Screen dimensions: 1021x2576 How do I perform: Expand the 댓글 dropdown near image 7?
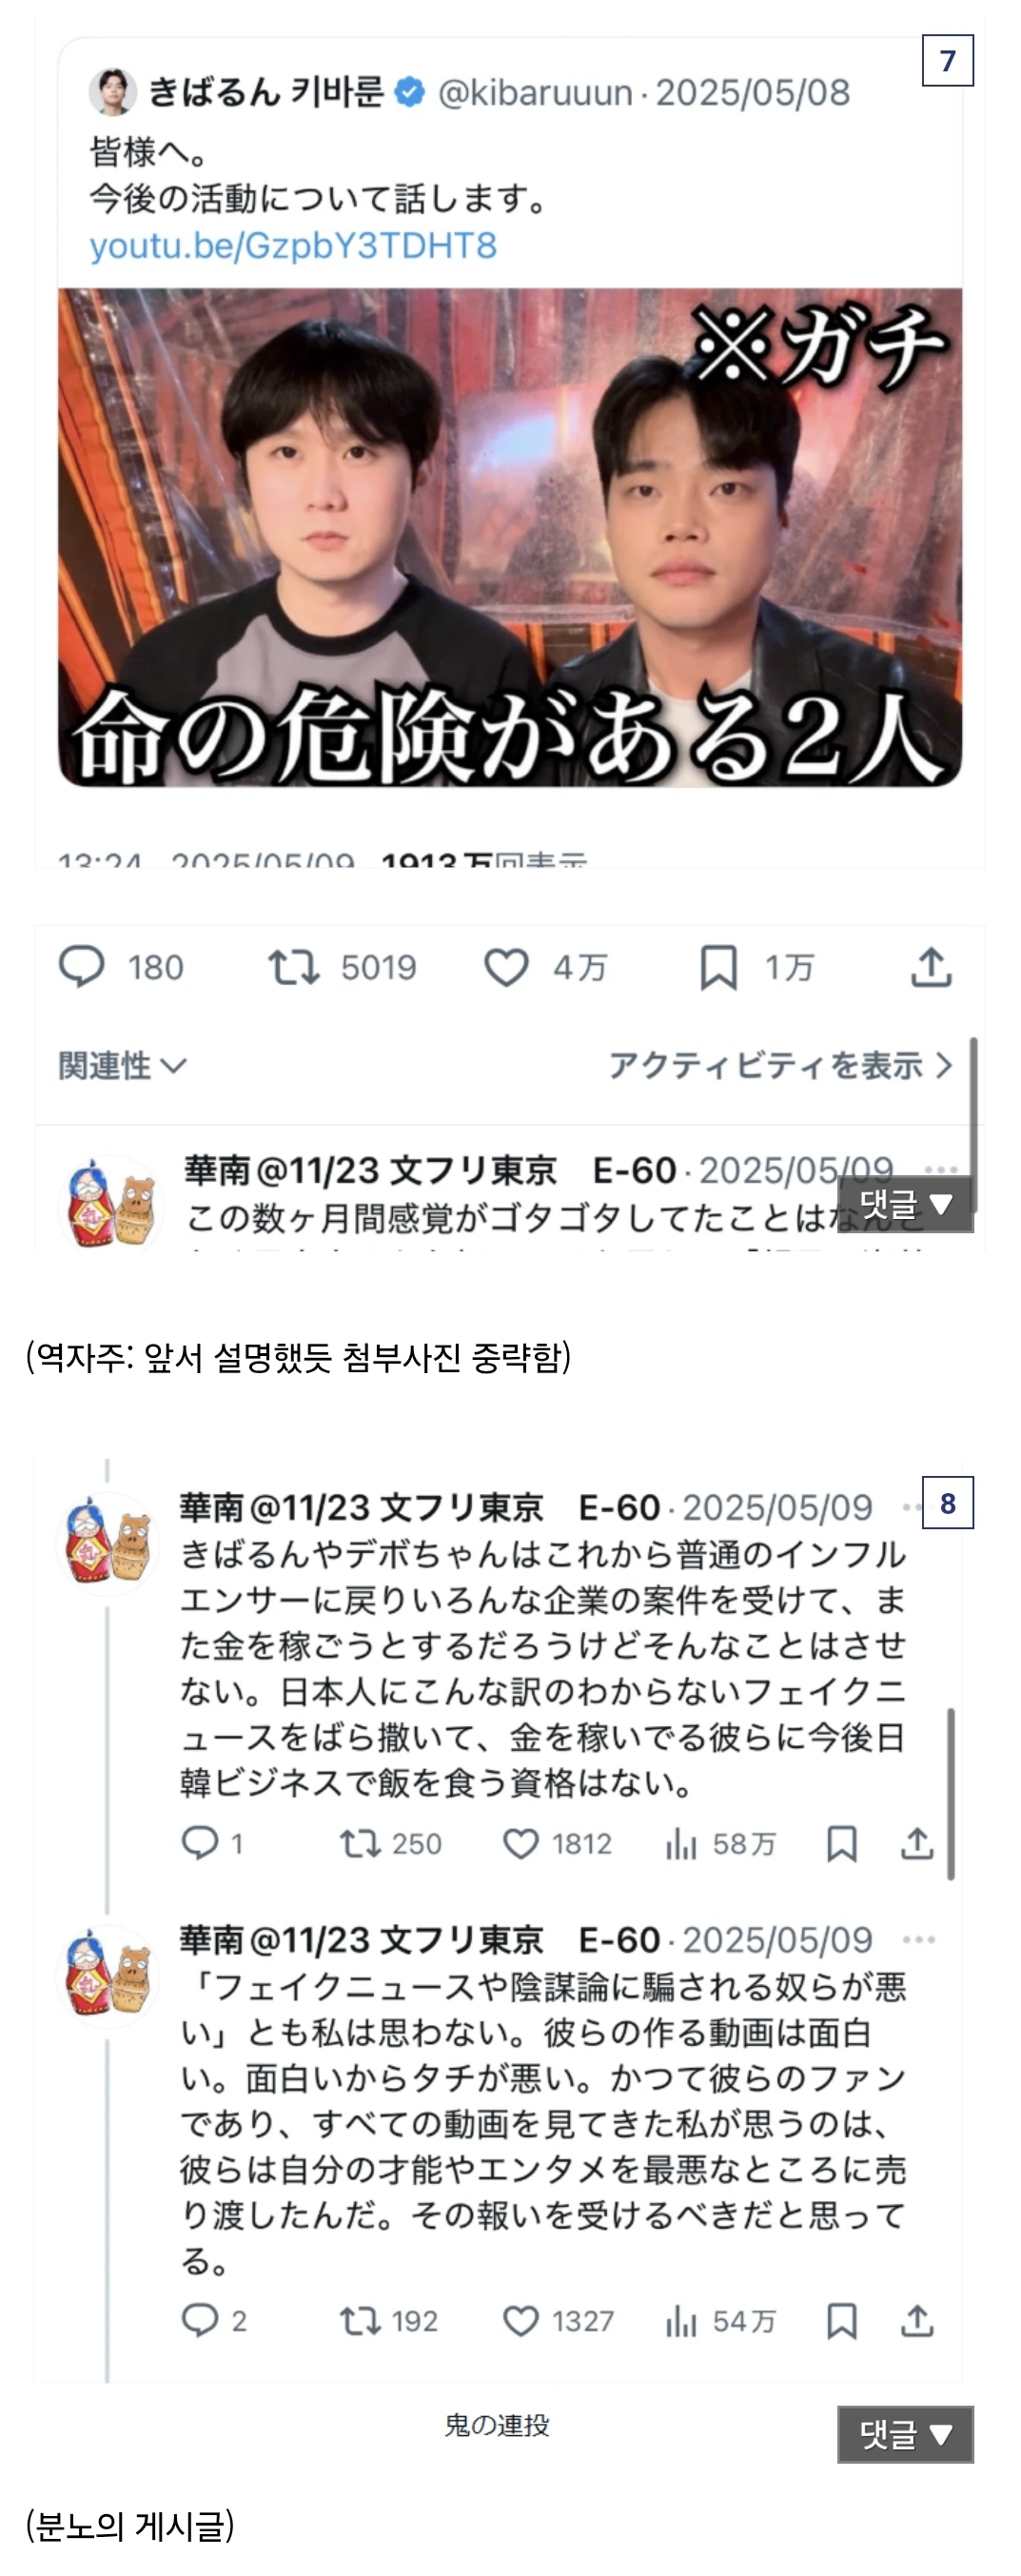[904, 1204]
